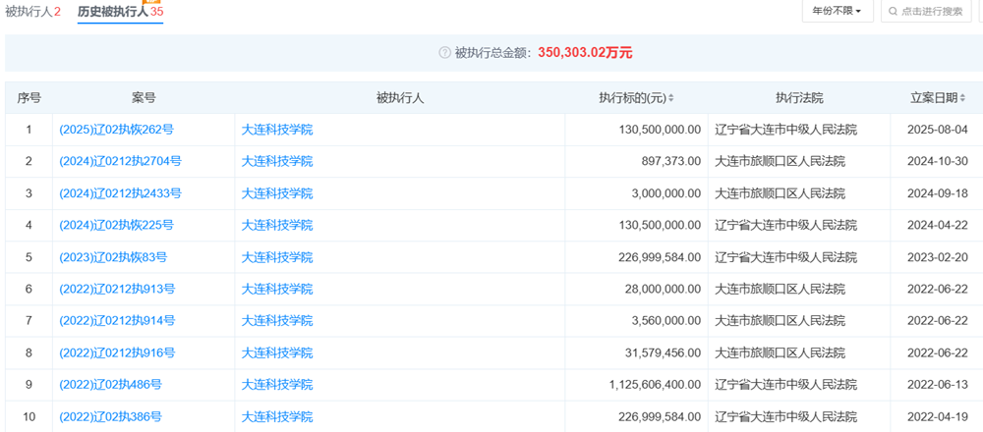
Task: Click filing date 2022-06-13
Action: pos(938,385)
